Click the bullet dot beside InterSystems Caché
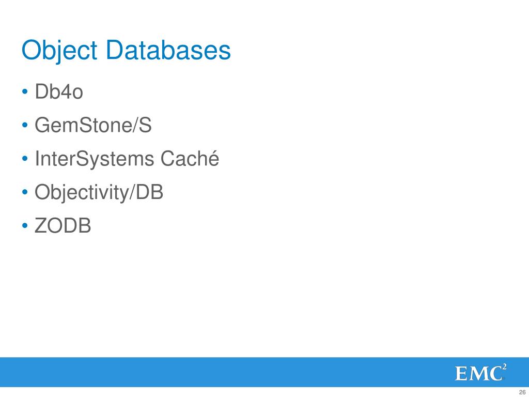The height and width of the screenshot is (397, 529). coord(25,159)
